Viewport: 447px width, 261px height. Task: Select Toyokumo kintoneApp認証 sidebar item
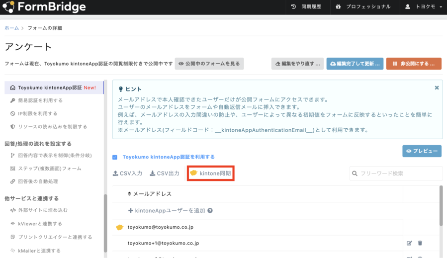[54, 87]
